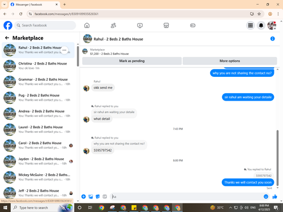The image size is (283, 212).
Task: Attach a photo using the image icon
Action: pos(91,197)
